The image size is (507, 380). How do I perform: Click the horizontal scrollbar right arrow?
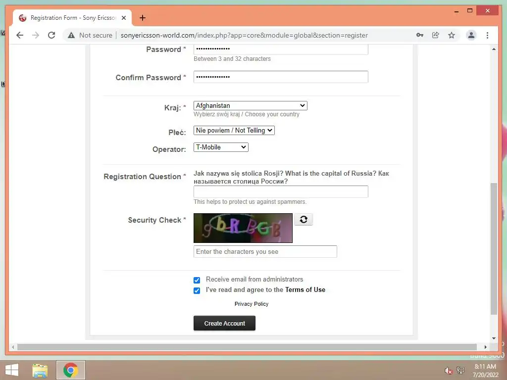click(485, 347)
